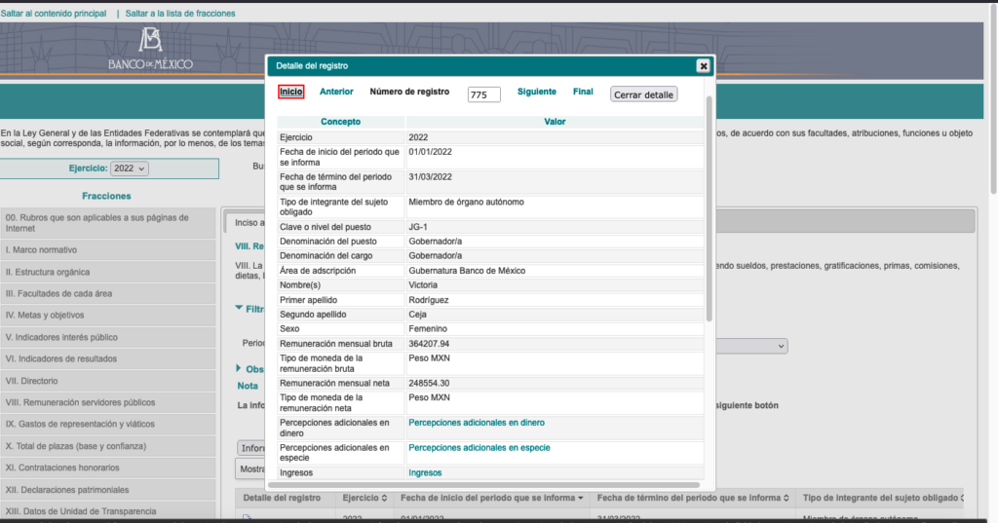
Task: Sort by Ejercicio column arrows
Action: (x=384, y=499)
